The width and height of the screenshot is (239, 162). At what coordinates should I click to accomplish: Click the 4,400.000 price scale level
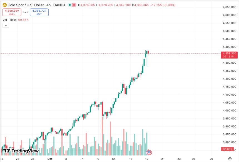tap(229, 47)
